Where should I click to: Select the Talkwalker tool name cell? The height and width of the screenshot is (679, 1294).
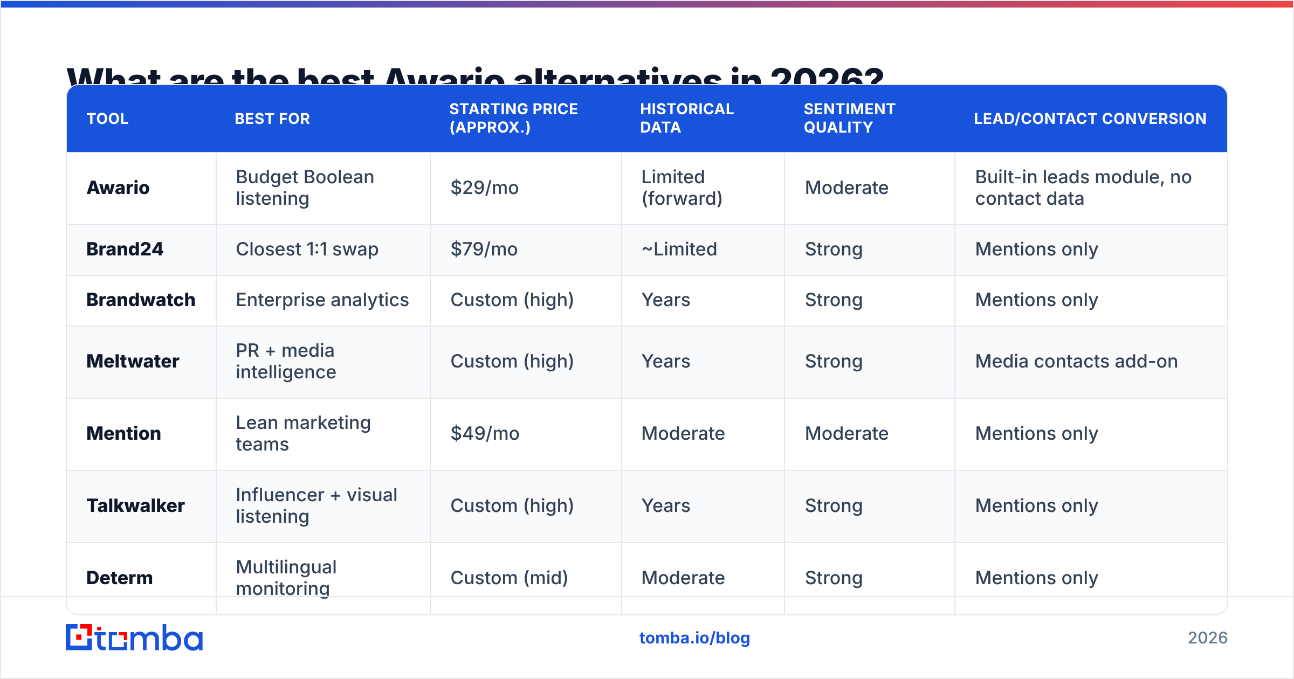coord(141,506)
